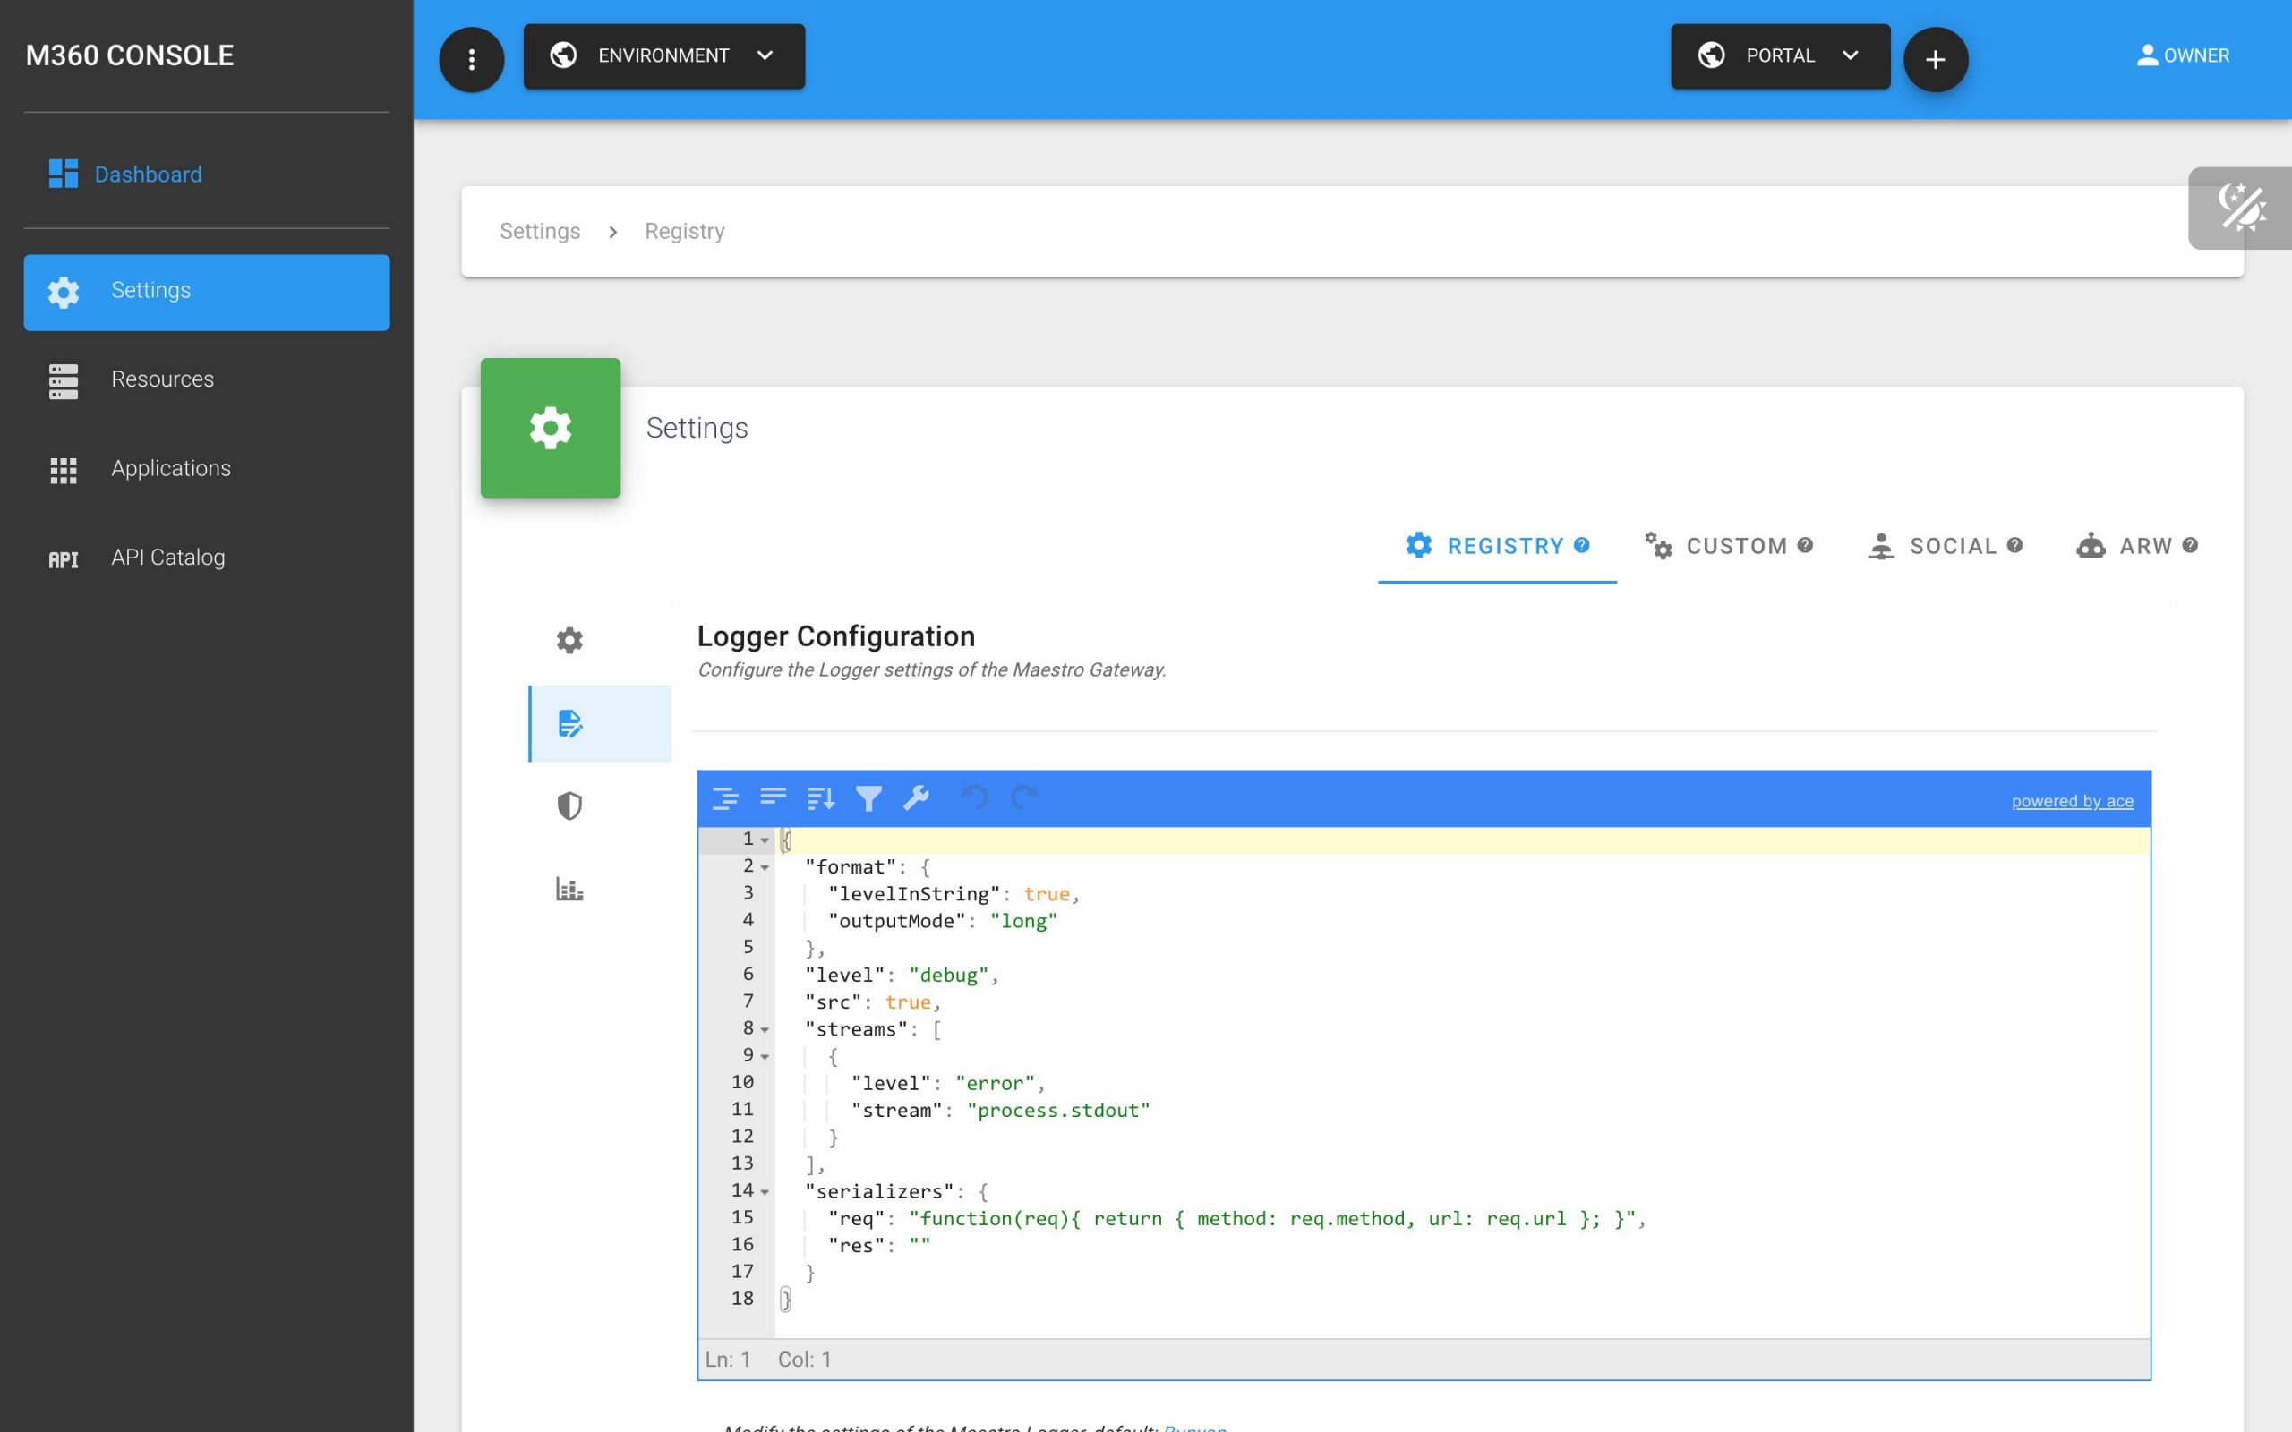Open API Catalog in the sidebar
The width and height of the screenshot is (2292, 1432).
(x=167, y=558)
